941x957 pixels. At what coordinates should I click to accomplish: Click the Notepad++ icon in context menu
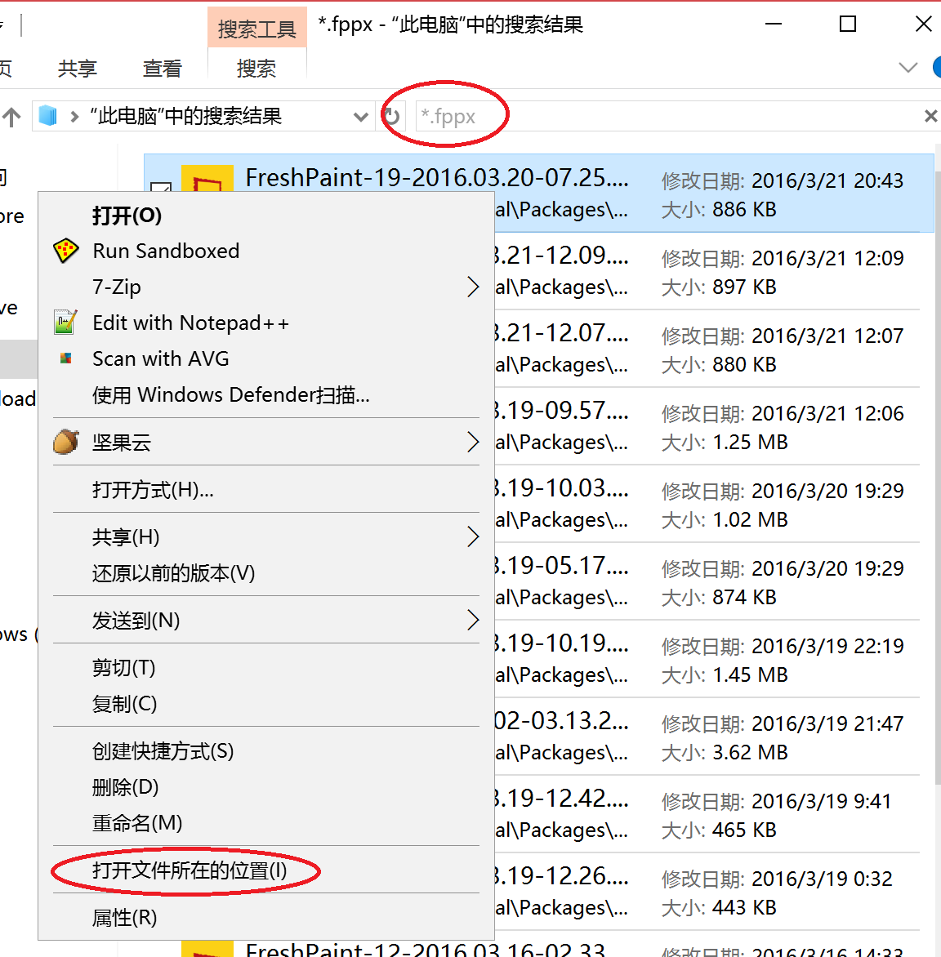pos(66,323)
